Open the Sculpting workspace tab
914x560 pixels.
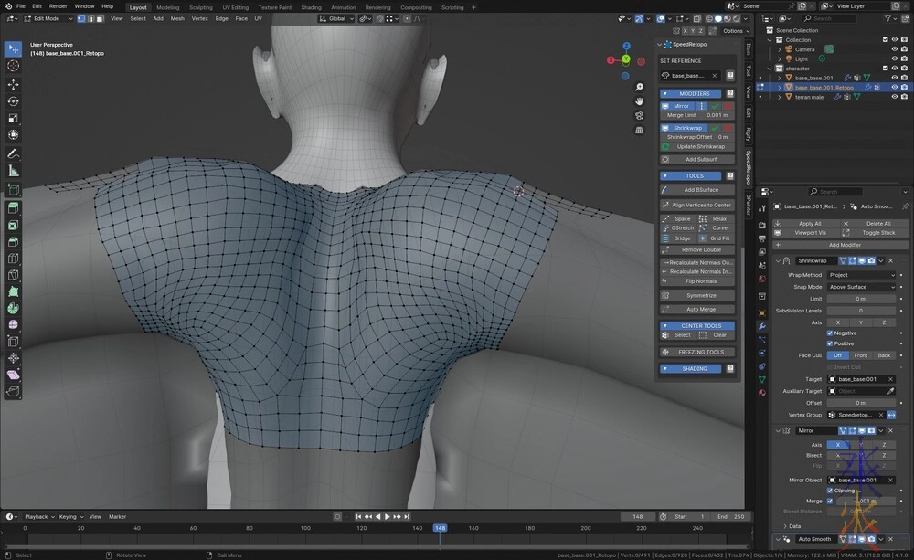[x=200, y=6]
